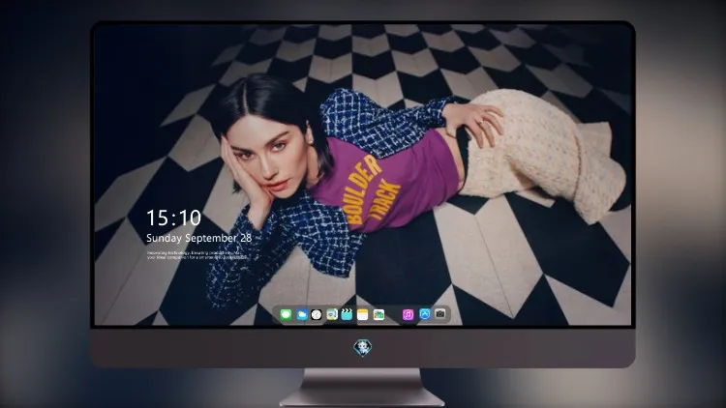Open the Finder-style chat app icon
Image resolution: width=726 pixels, height=408 pixels.
pyautogui.click(x=332, y=315)
